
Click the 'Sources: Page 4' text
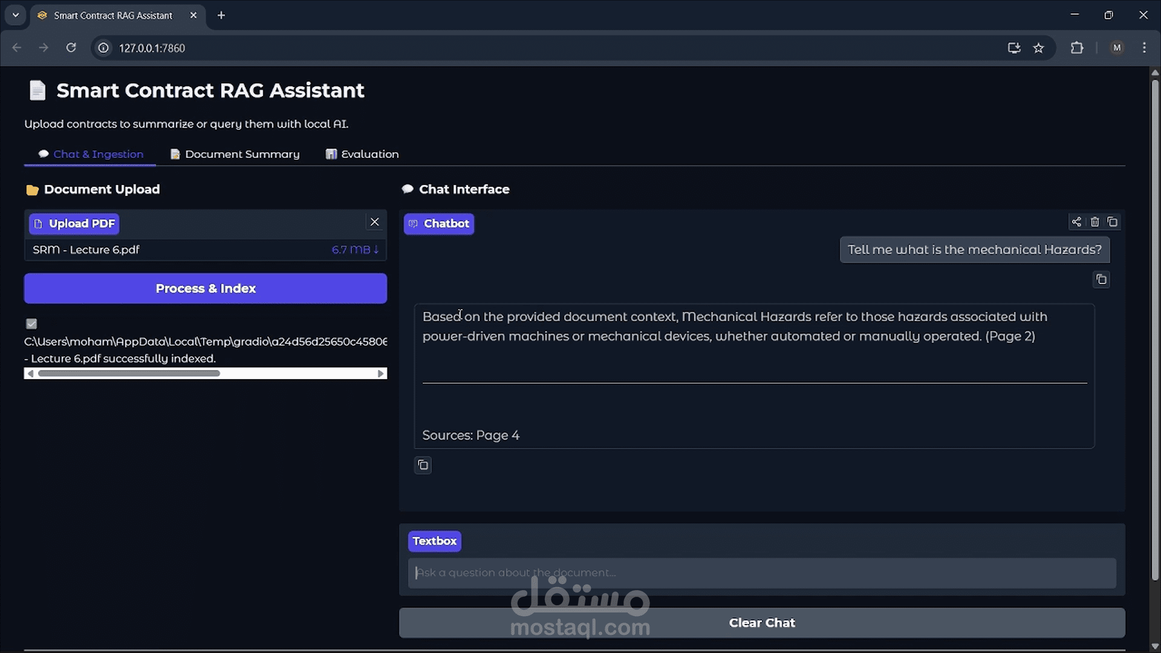(x=470, y=435)
